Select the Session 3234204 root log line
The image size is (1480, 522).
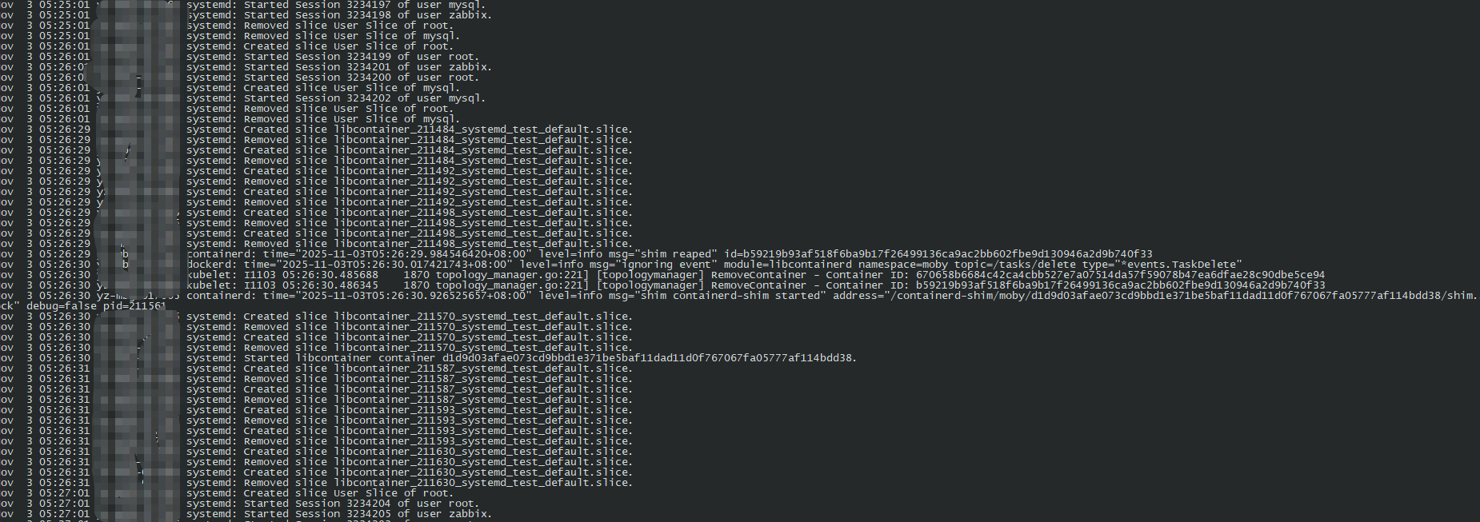coord(333,504)
